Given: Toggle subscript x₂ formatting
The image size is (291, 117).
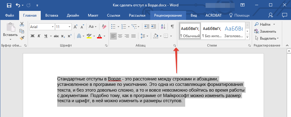Looking at the screenshot, I should point(63,36).
